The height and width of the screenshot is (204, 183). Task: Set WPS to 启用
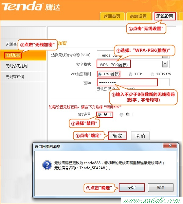click(x=121, y=115)
